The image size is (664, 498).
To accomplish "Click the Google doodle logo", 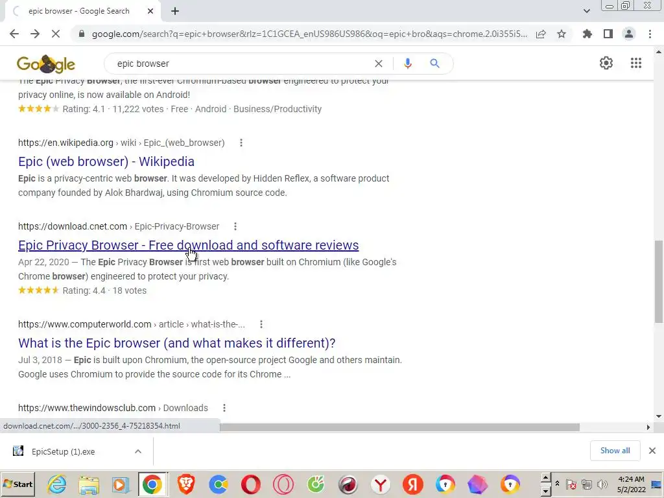I will [x=46, y=64].
